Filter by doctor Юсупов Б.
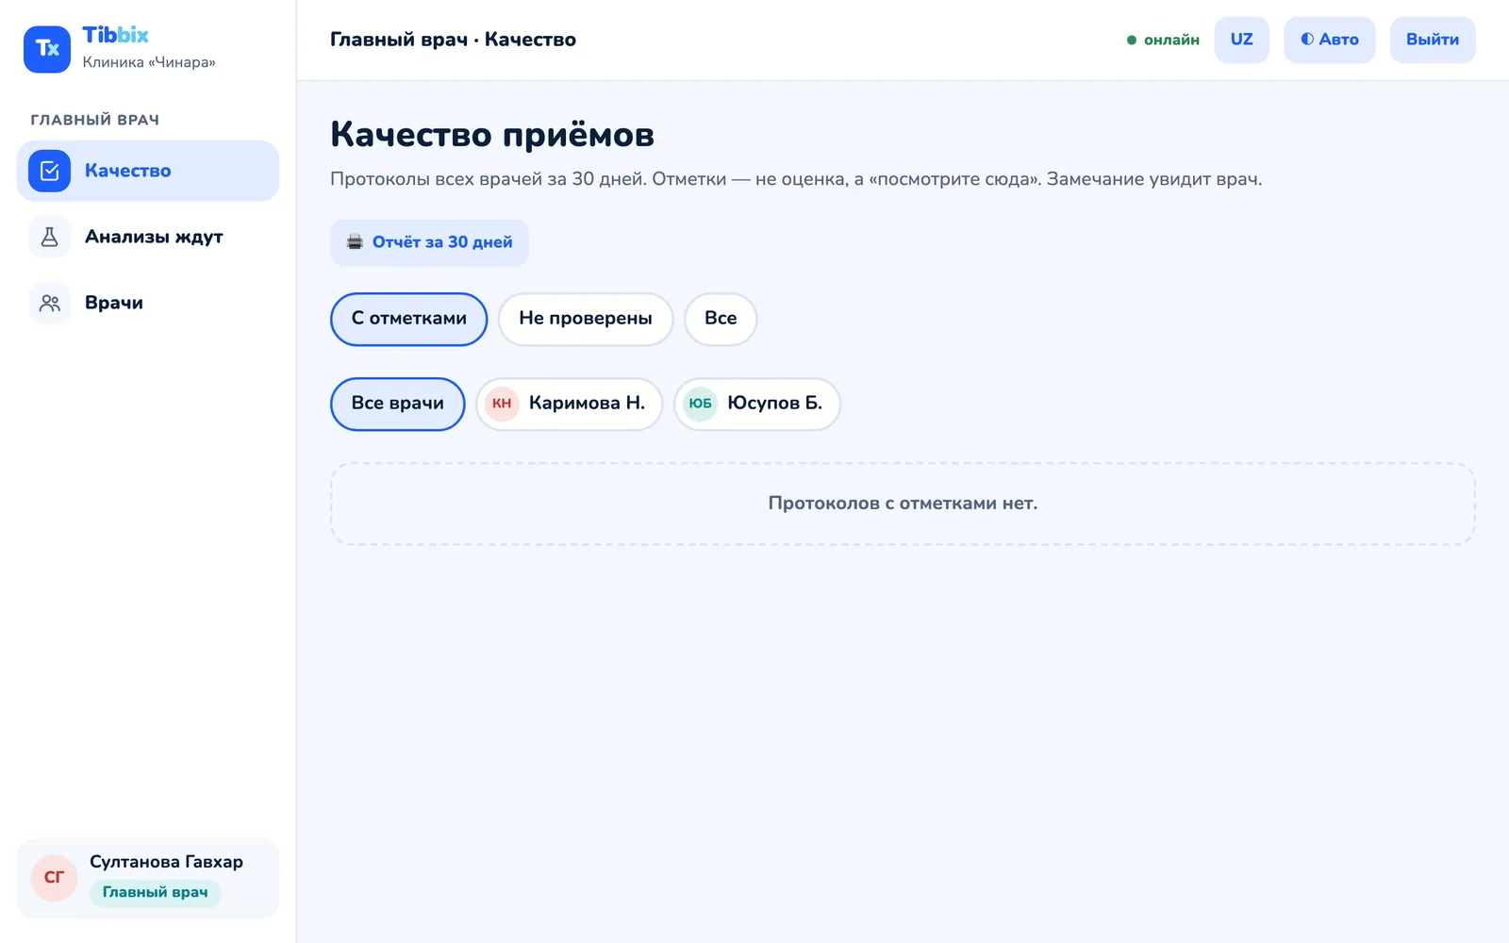Viewport: 1509px width, 943px height. pos(756,404)
